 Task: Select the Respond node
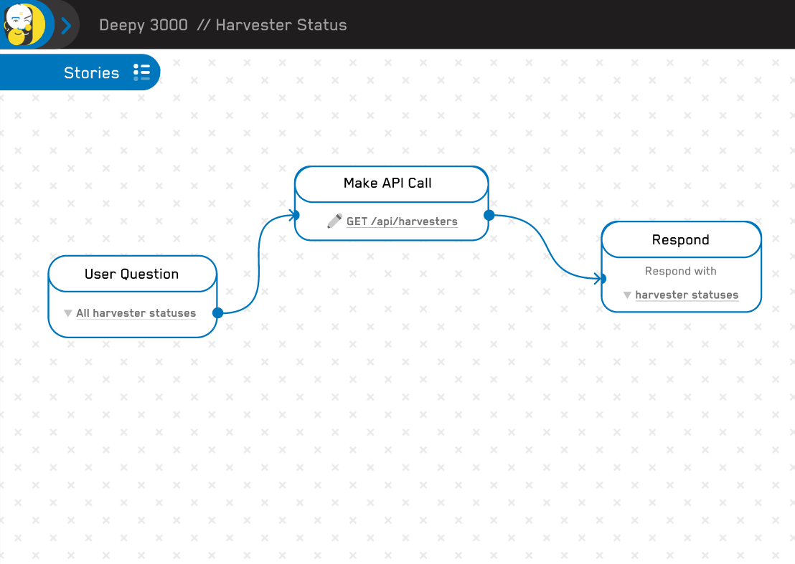pos(680,239)
